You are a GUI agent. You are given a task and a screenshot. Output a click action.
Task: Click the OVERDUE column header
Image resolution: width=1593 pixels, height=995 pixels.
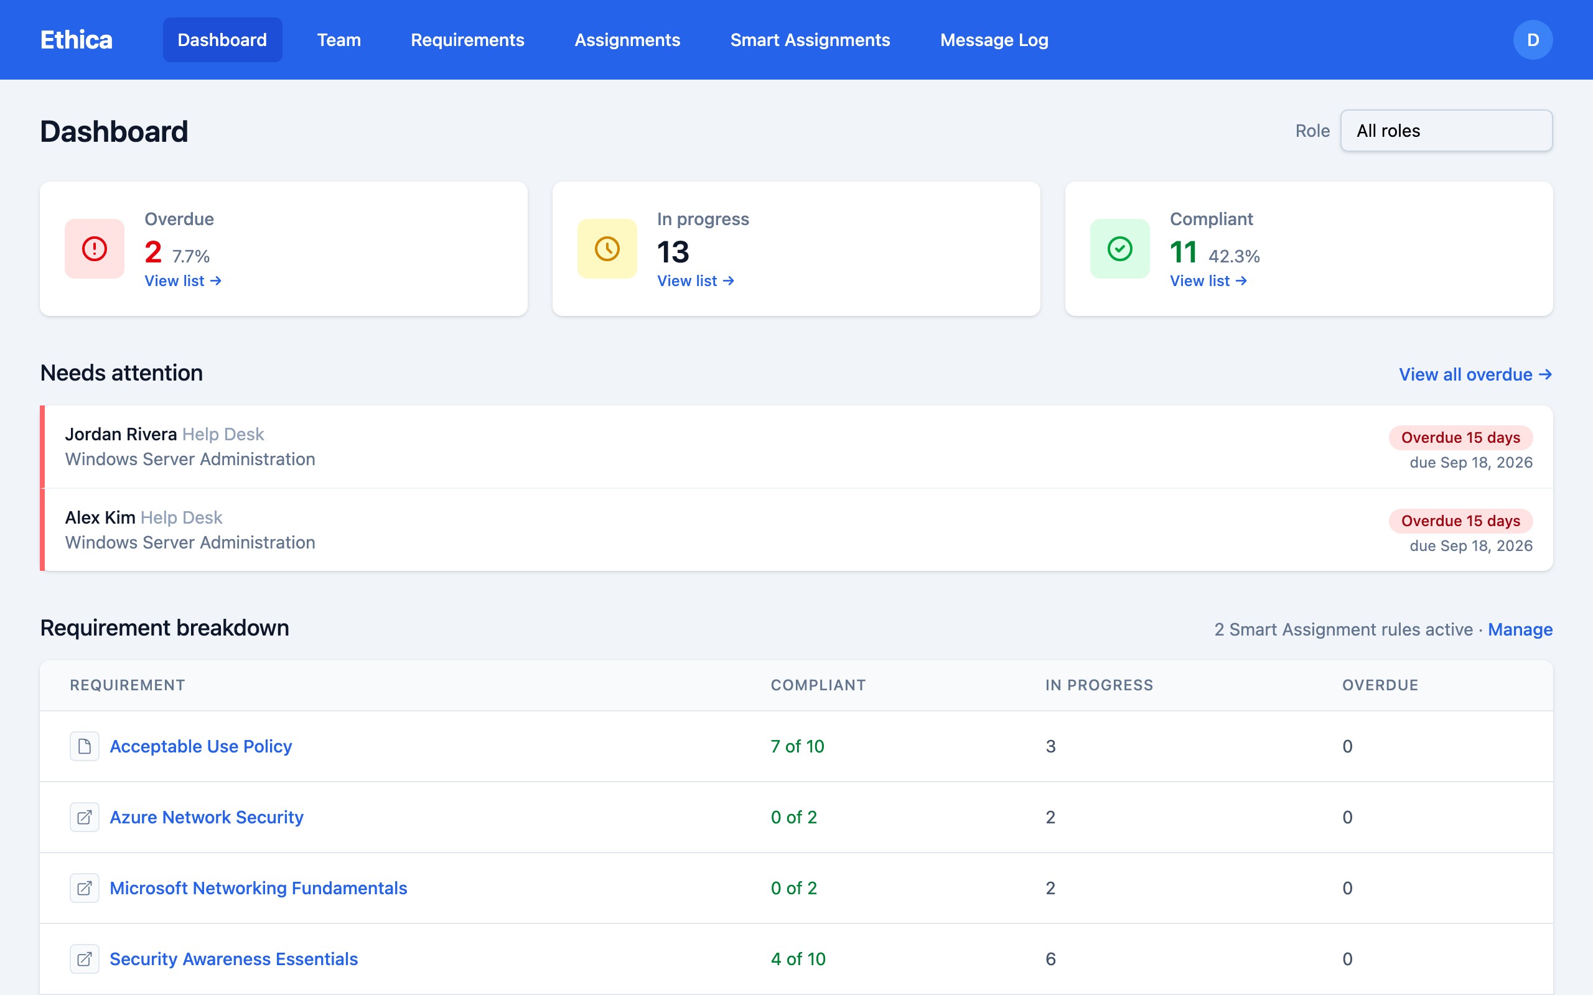click(1380, 685)
